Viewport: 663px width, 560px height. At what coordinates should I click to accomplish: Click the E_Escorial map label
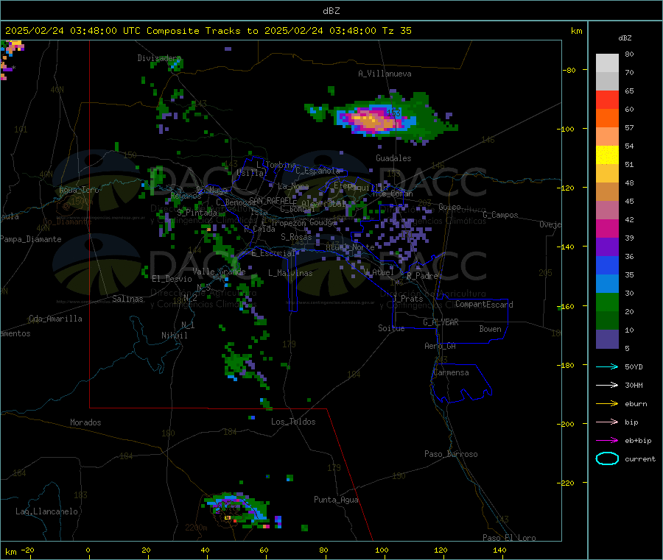click(273, 253)
